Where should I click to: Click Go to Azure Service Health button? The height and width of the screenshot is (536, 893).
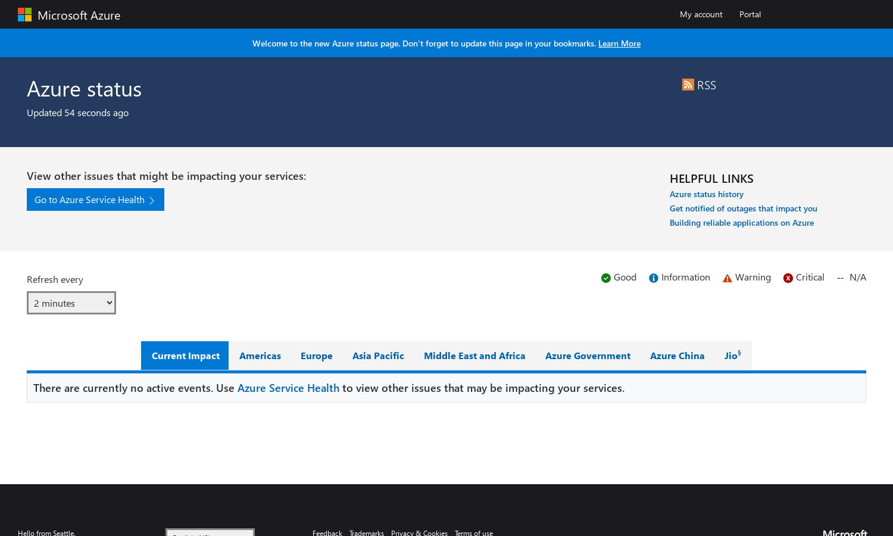click(x=89, y=200)
